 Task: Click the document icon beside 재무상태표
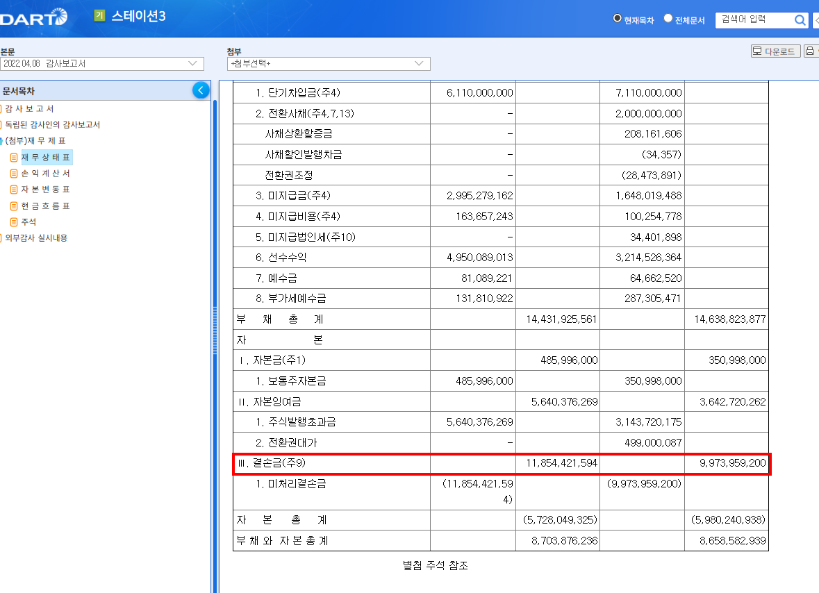click(14, 157)
